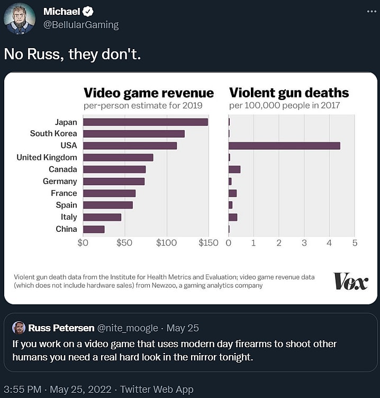This screenshot has width=380, height=398.
Task: Click the "Video game revenue" chart title
Action: [x=149, y=93]
